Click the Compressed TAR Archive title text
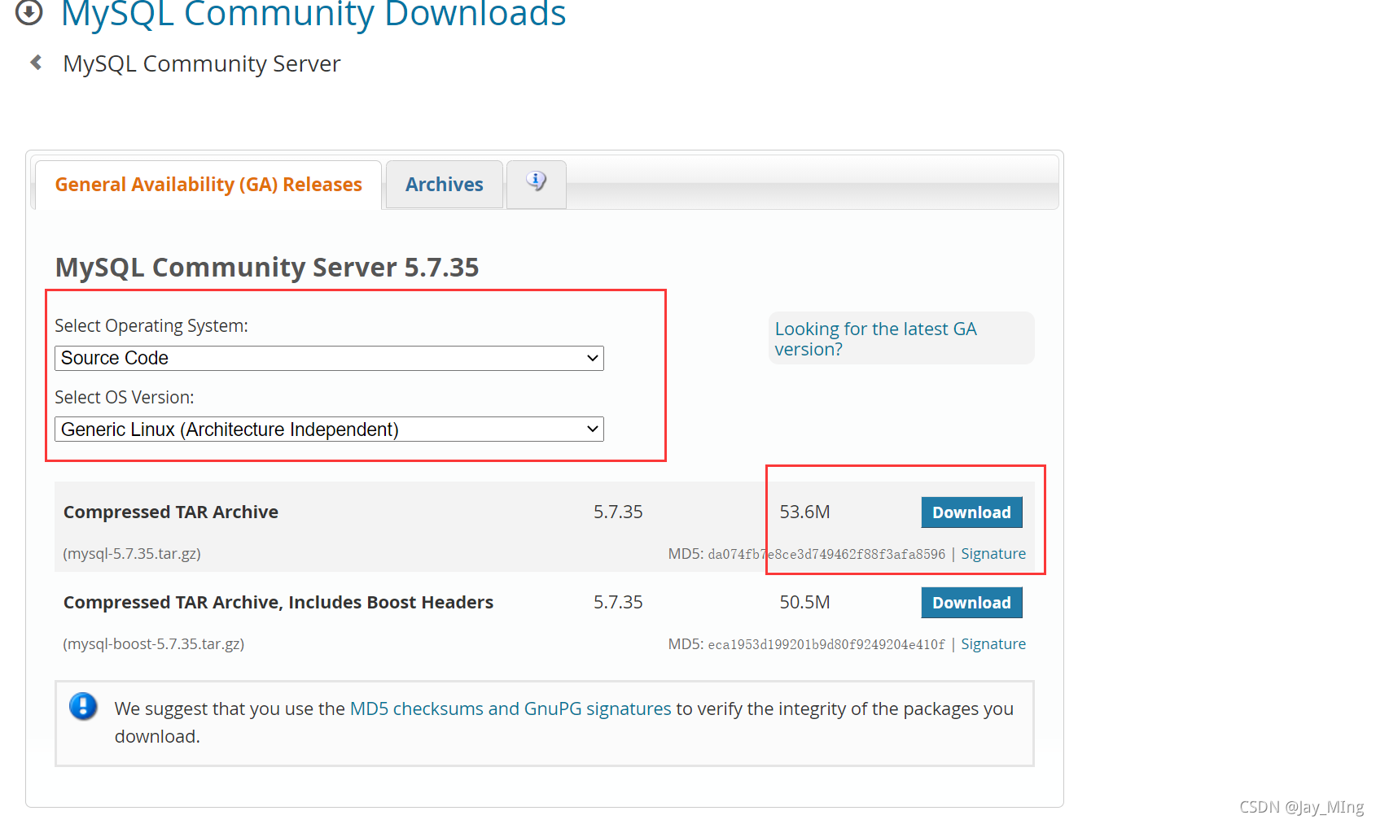Screen dimensions: 1376x824 tap(171, 512)
